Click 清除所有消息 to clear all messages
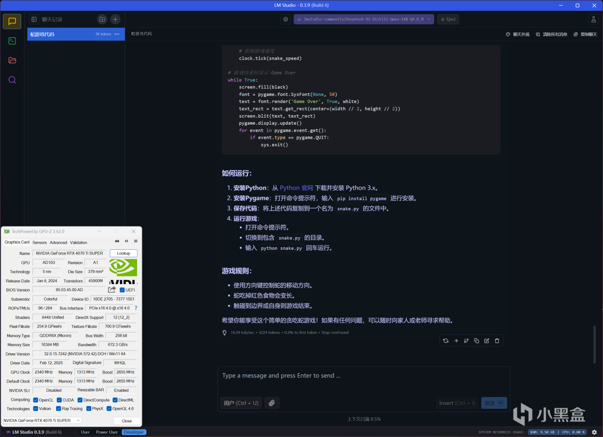Screen dimensions: 603x437 552,34
